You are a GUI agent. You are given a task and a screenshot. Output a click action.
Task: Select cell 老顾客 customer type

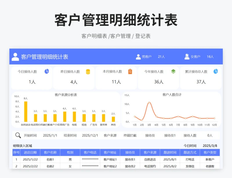point(210,166)
